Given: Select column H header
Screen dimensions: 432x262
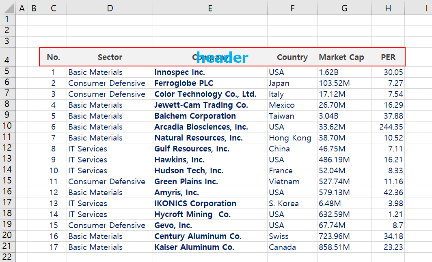Looking at the screenshot, I should tap(388, 8).
